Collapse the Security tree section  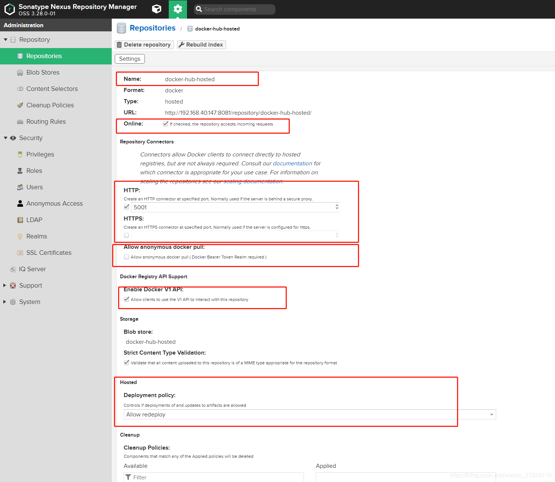[x=6, y=138]
